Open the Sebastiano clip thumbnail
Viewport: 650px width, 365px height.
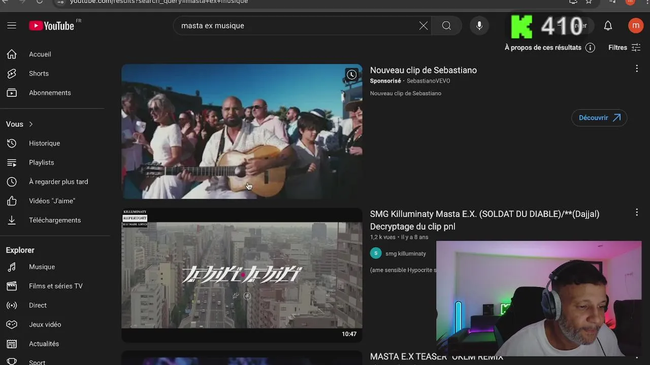point(242,131)
